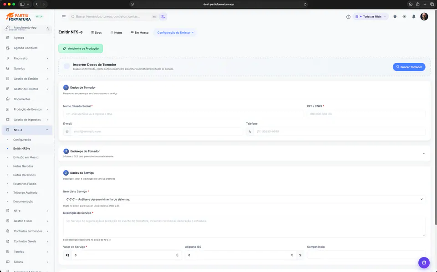
Task: Open Documentação link under NFS-e
Action: [x=23, y=201]
